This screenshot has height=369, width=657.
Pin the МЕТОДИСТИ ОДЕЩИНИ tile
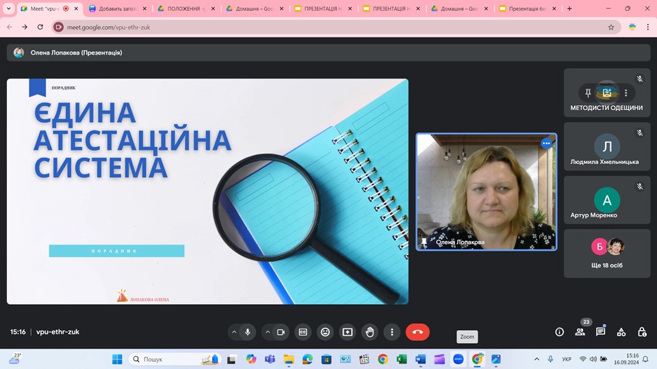[588, 93]
